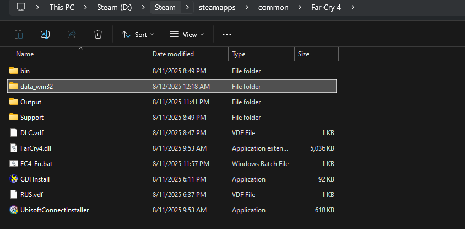Screen dimensions: 465x229
Task: Click the 92 KB size cell
Action: (x=326, y=179)
